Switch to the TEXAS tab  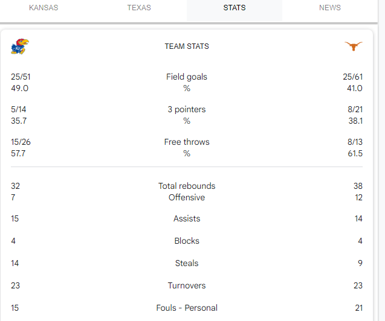click(x=139, y=8)
